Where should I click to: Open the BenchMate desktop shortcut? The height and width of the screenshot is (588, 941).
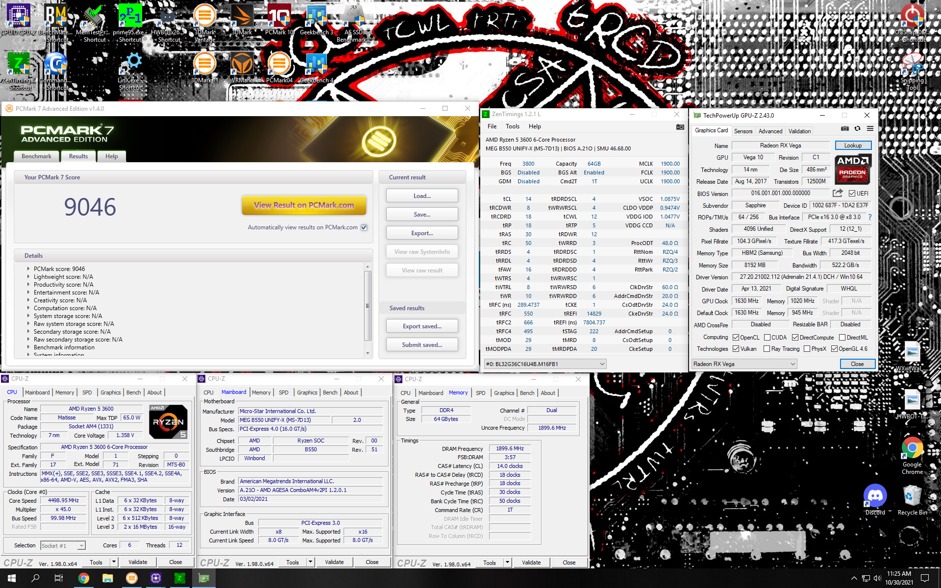click(56, 22)
